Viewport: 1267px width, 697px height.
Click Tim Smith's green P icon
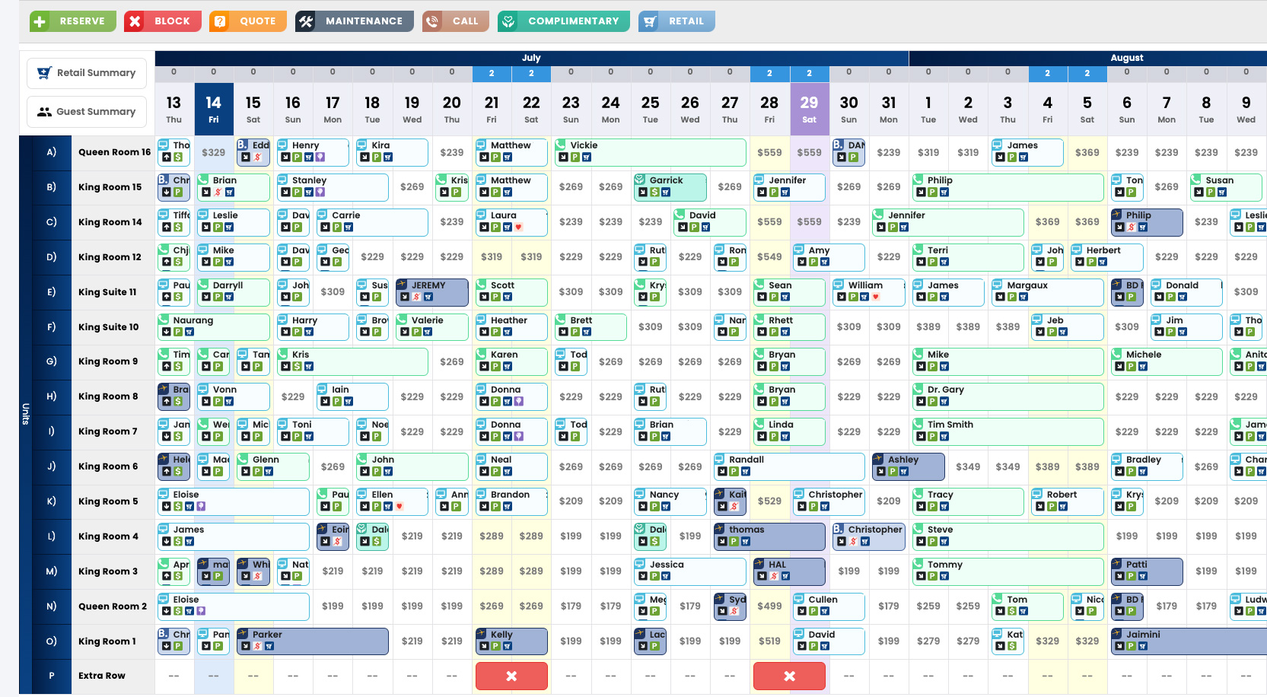pos(932,437)
